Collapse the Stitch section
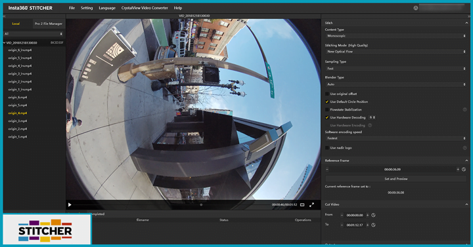 click(466, 23)
